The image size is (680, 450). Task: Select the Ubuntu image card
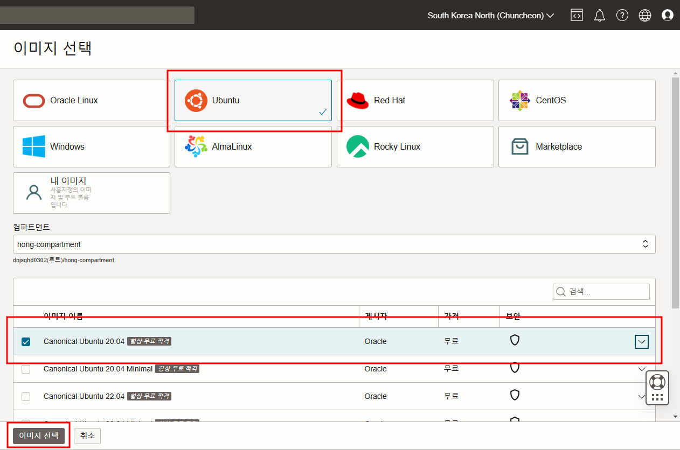point(253,101)
